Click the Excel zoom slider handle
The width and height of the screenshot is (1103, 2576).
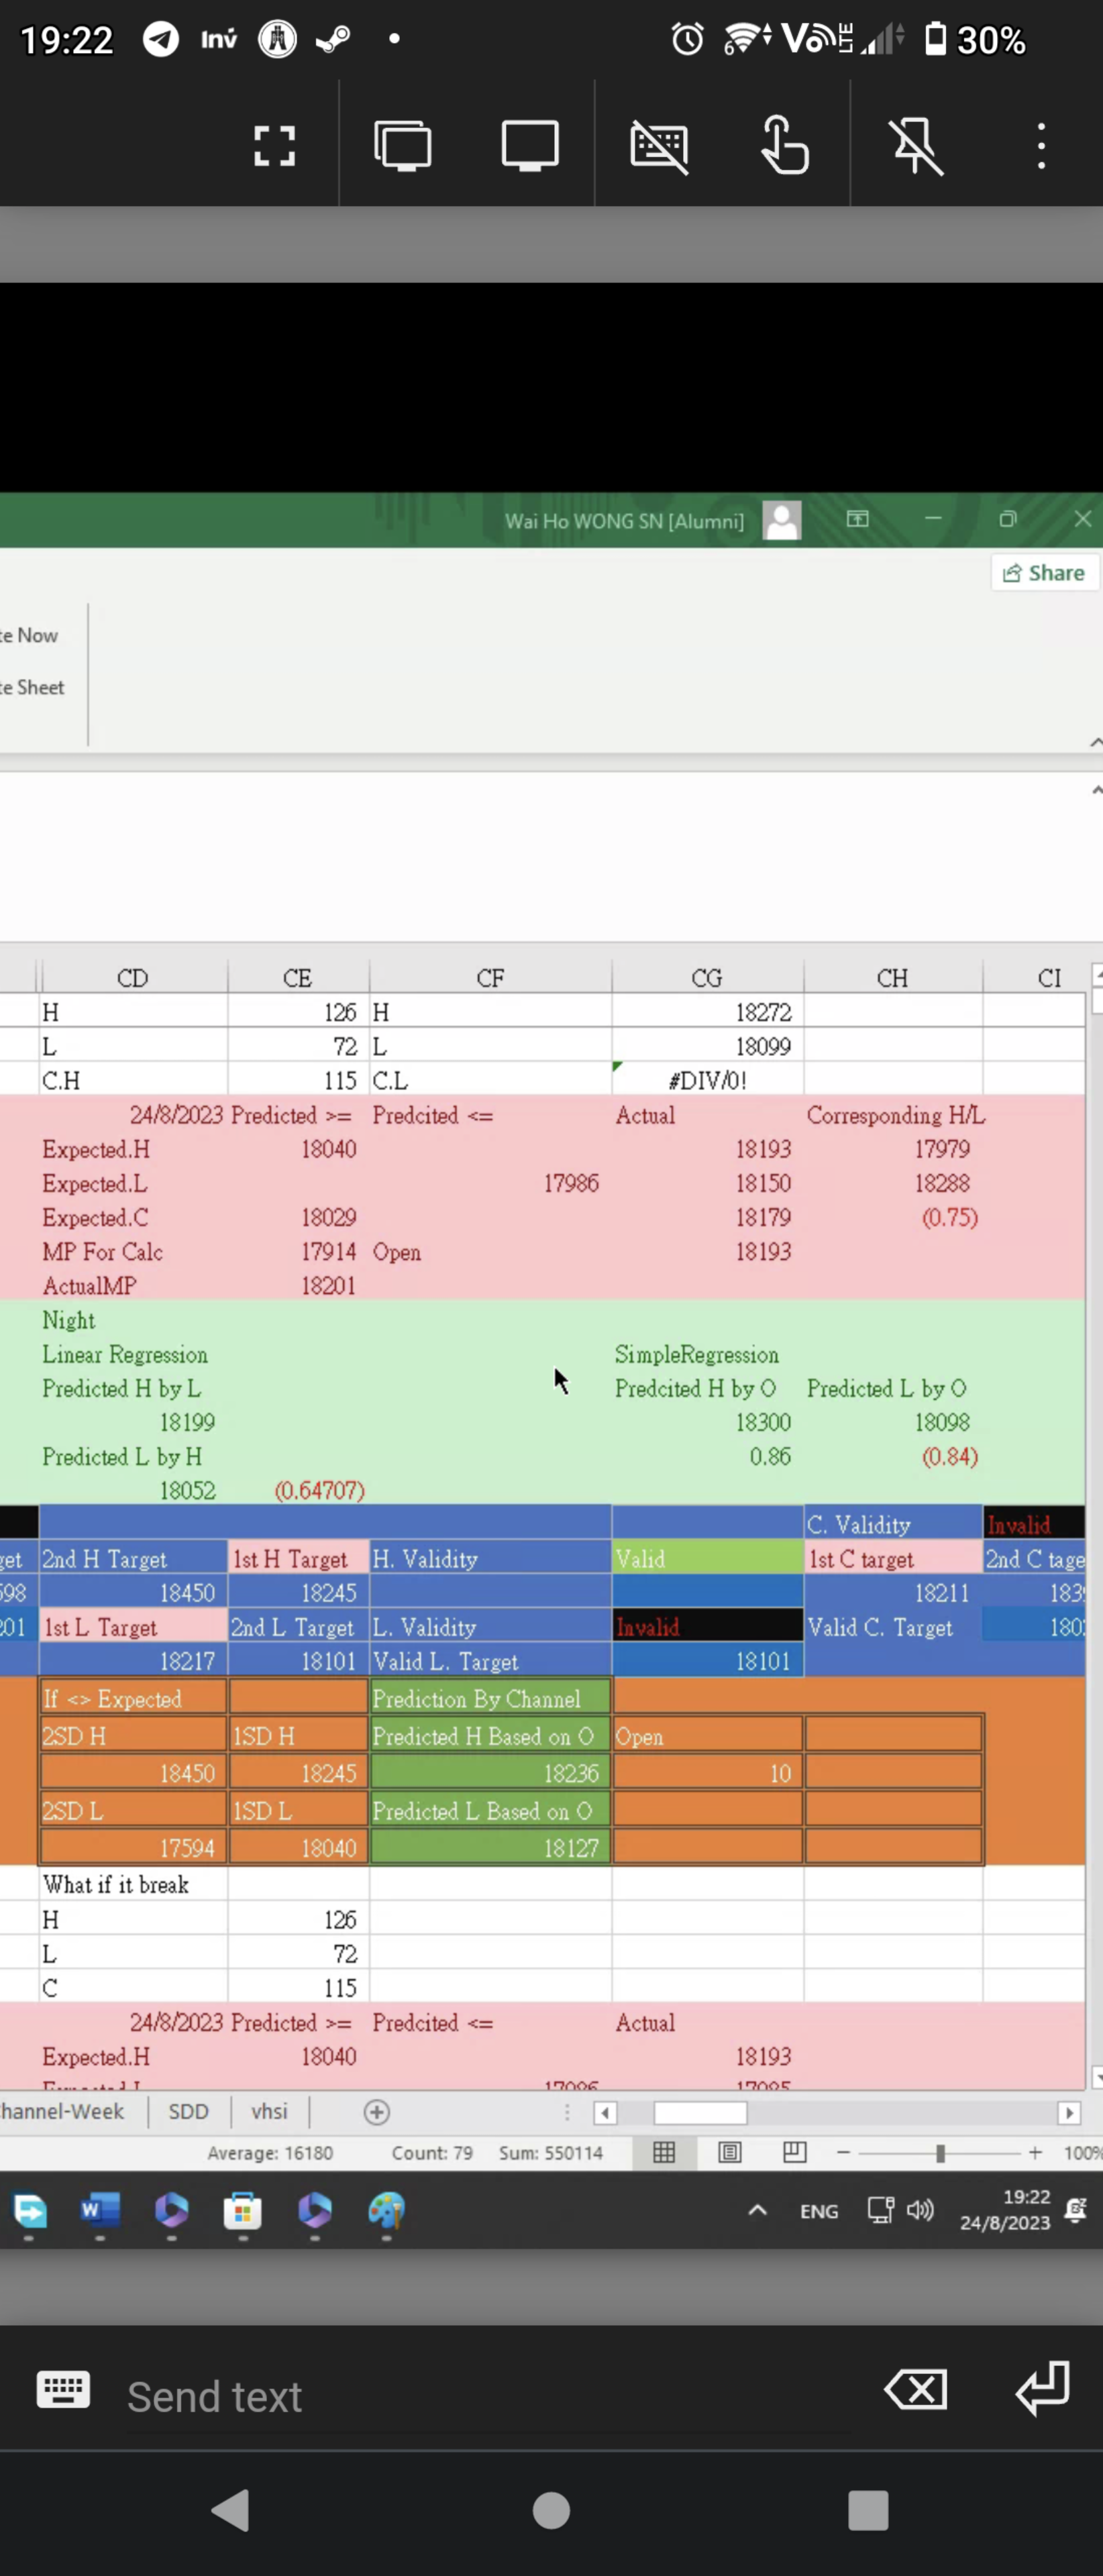click(x=939, y=2153)
